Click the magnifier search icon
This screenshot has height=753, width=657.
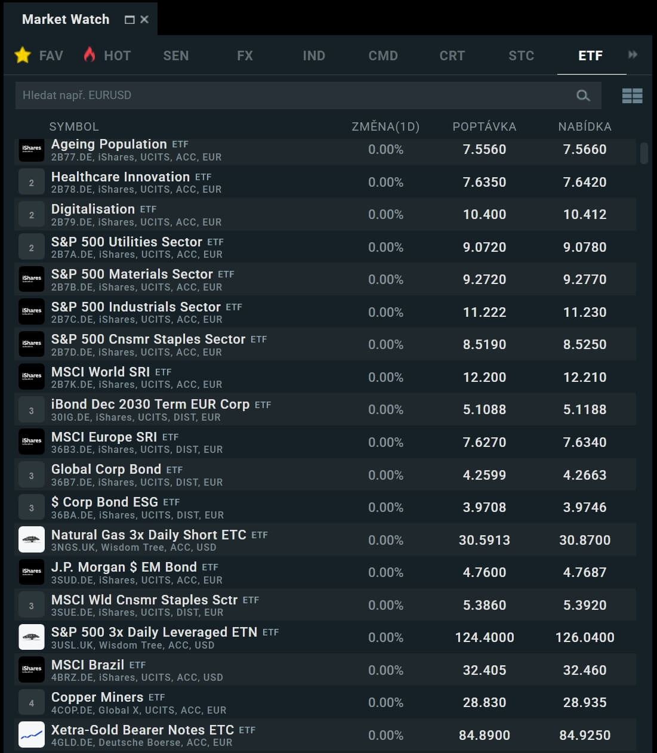pos(583,95)
